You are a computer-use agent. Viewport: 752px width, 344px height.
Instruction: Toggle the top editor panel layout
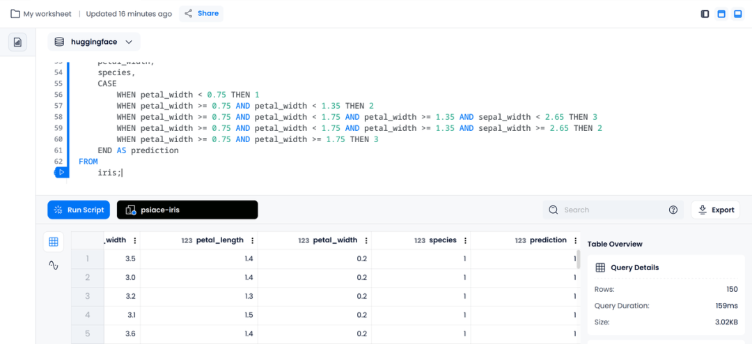[721, 14]
